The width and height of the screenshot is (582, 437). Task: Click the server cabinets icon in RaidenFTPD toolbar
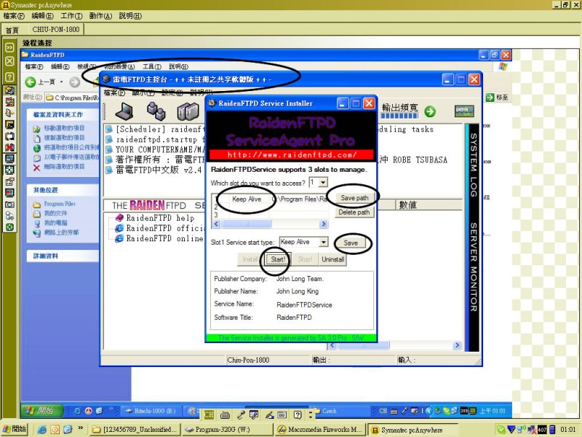tap(188, 111)
